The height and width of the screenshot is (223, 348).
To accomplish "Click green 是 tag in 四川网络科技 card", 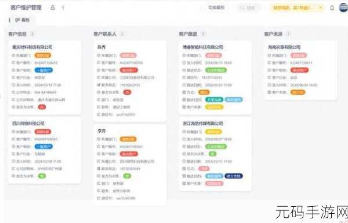I will point(42,176).
